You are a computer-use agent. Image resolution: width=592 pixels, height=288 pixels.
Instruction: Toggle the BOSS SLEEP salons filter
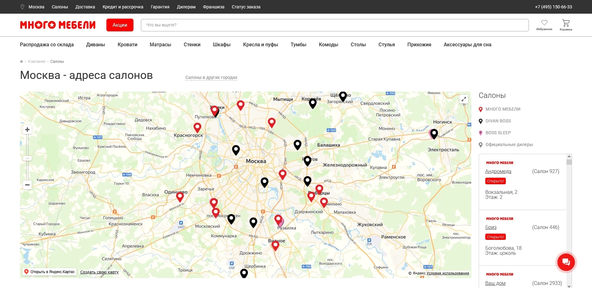point(498,133)
